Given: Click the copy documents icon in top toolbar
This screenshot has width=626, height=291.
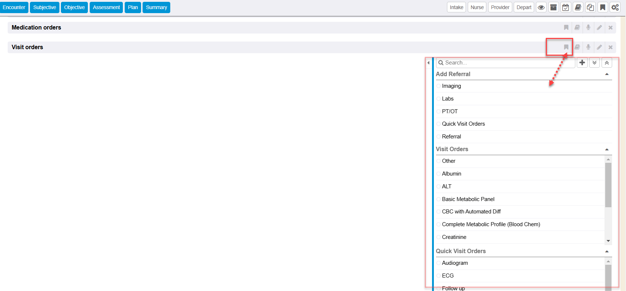Looking at the screenshot, I should coord(590,7).
